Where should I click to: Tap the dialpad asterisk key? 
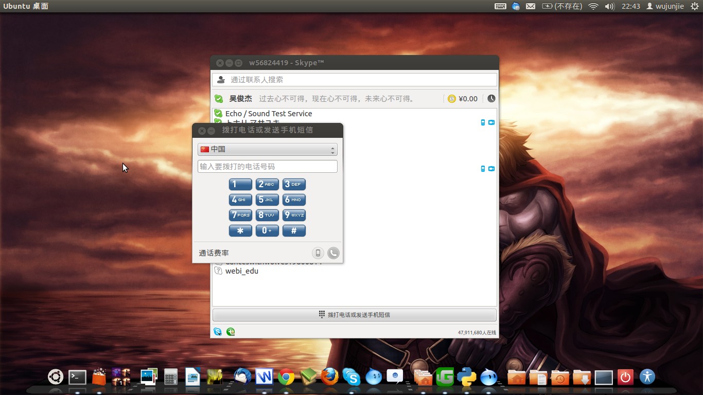click(x=240, y=230)
